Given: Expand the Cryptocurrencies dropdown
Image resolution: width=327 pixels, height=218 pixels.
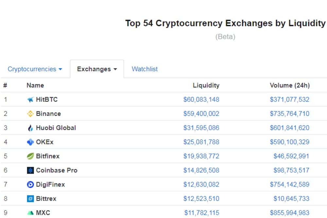Looking at the screenshot, I should coord(35,69).
